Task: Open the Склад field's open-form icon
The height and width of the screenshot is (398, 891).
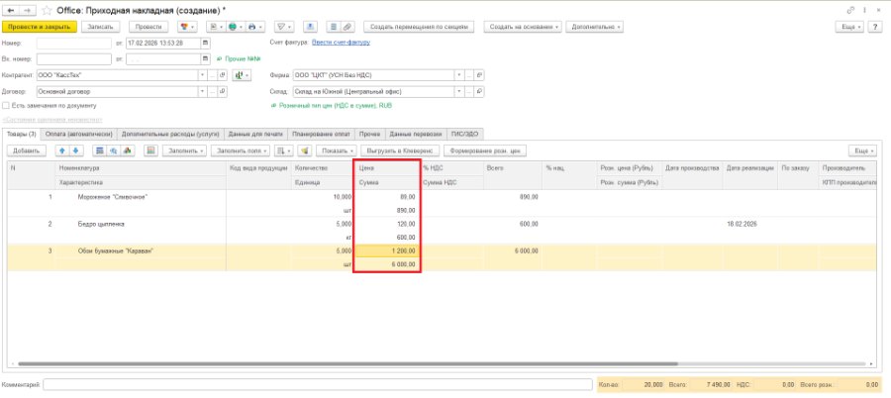Action: click(479, 91)
